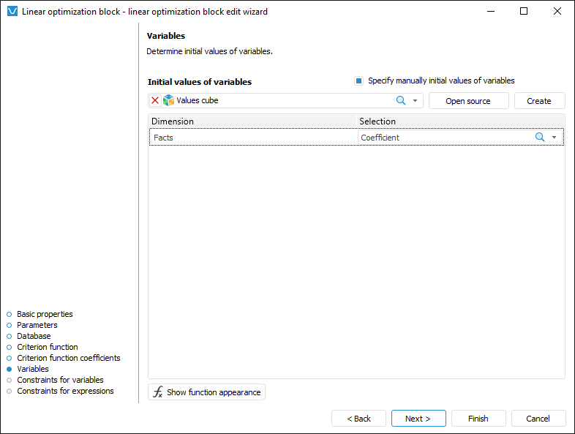The height and width of the screenshot is (434, 575).
Task: Click the application logo in the title bar
Action: (x=12, y=12)
